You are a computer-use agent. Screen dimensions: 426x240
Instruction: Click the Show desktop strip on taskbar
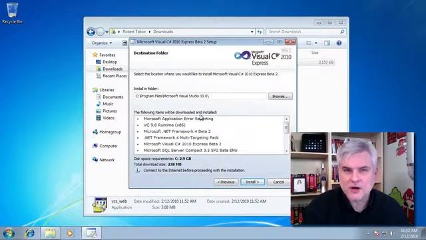[423, 233]
